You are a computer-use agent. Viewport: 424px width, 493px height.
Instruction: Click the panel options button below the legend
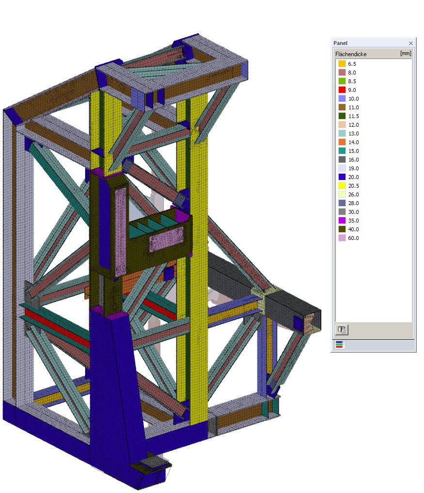click(342, 330)
